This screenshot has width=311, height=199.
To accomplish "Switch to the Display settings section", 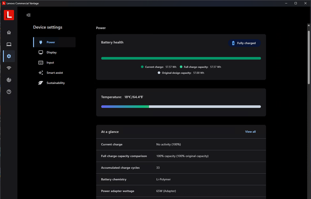I will (x=52, y=52).
